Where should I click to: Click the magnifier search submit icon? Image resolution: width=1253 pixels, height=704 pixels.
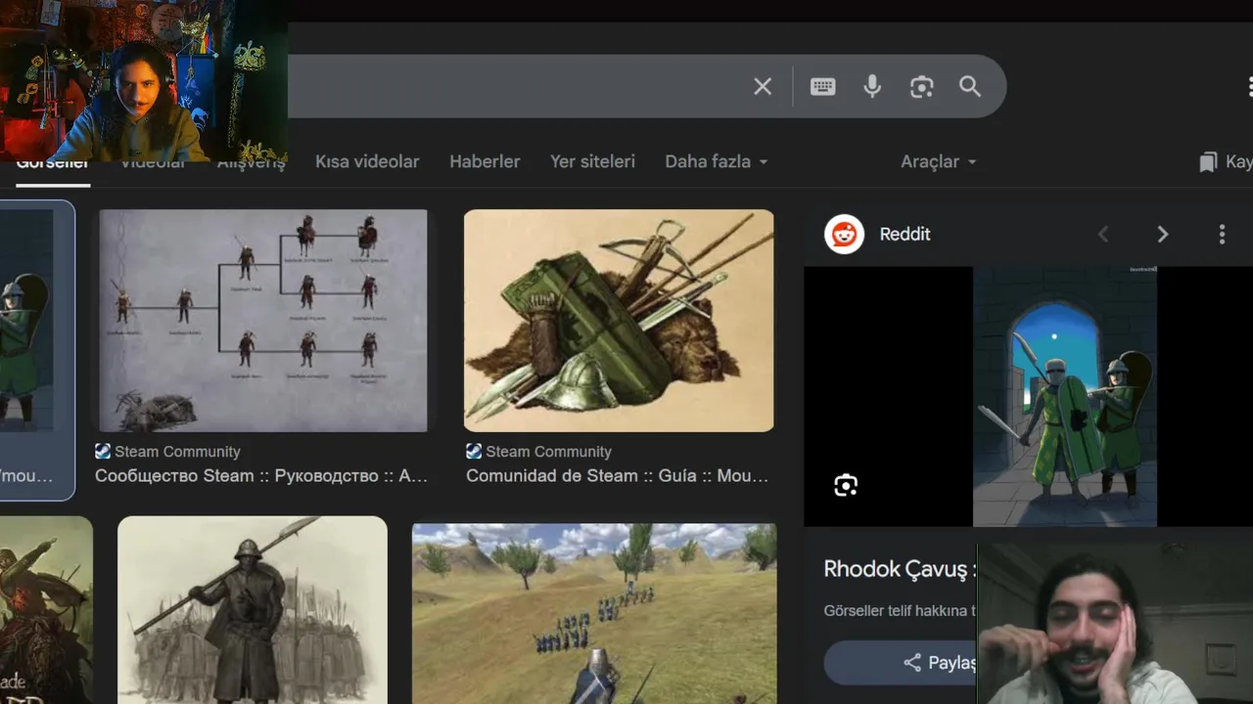click(970, 87)
